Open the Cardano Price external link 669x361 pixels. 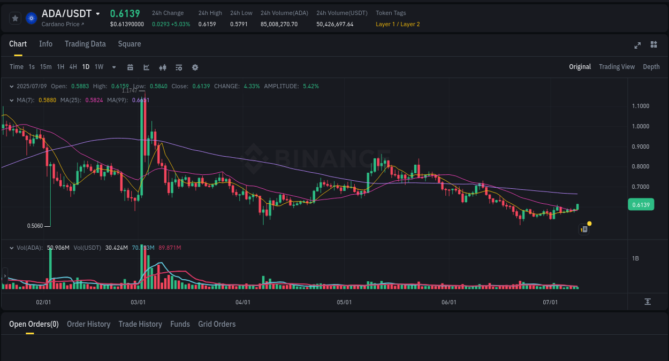pyautogui.click(x=59, y=24)
